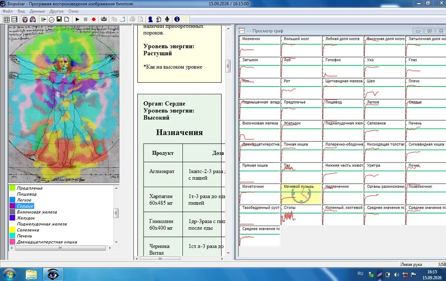Open the volume speaker tray icon
Screen dimensions: 446x281
coord(396,275)
